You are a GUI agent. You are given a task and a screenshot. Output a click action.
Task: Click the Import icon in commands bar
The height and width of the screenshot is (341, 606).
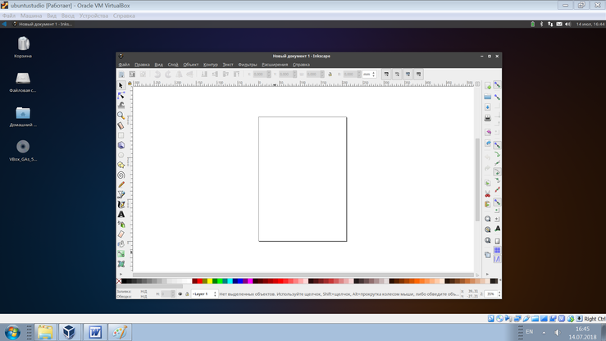click(x=488, y=132)
